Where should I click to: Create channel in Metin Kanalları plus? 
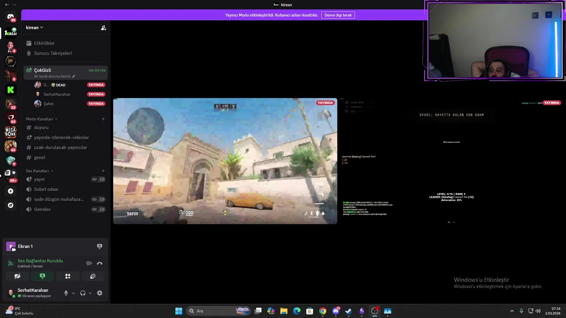point(103,119)
